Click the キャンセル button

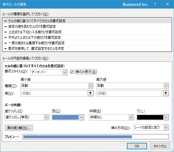coord(160,146)
